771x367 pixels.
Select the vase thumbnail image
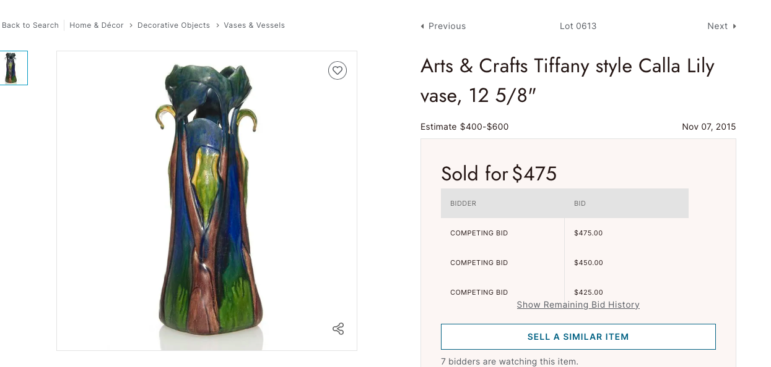[x=13, y=68]
